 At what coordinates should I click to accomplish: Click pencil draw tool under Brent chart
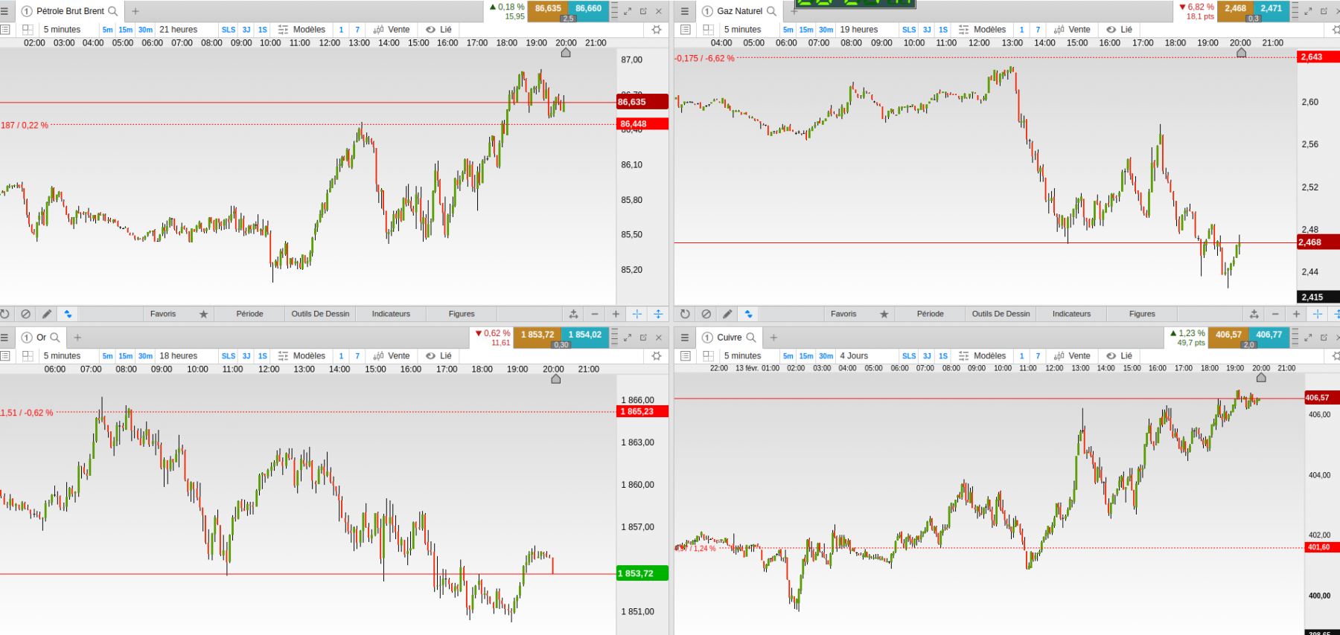(x=47, y=314)
